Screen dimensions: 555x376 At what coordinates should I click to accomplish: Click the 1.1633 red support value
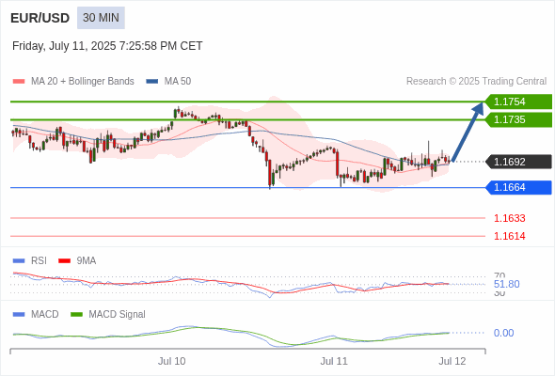509,218
